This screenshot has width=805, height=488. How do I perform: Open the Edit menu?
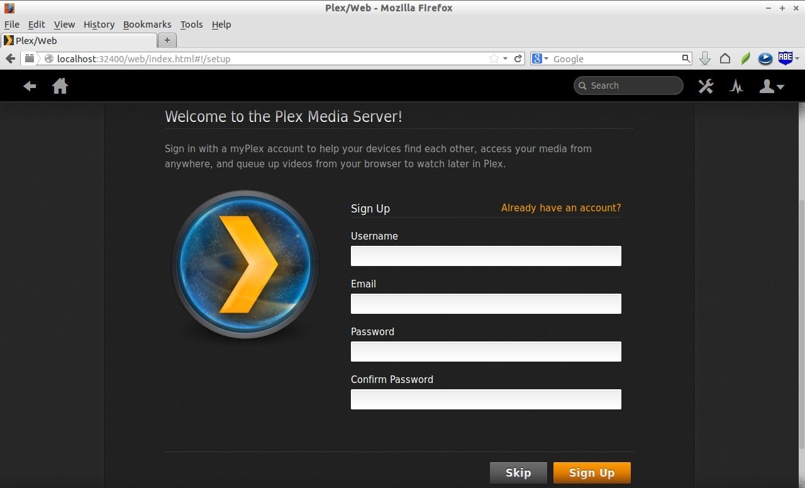pos(36,25)
